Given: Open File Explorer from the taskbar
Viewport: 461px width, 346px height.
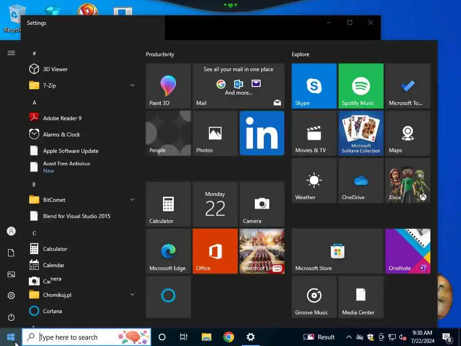Looking at the screenshot, I should point(206,337).
